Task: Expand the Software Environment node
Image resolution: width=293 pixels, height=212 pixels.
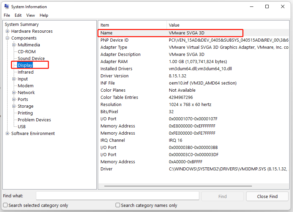Action: pyautogui.click(x=8, y=133)
